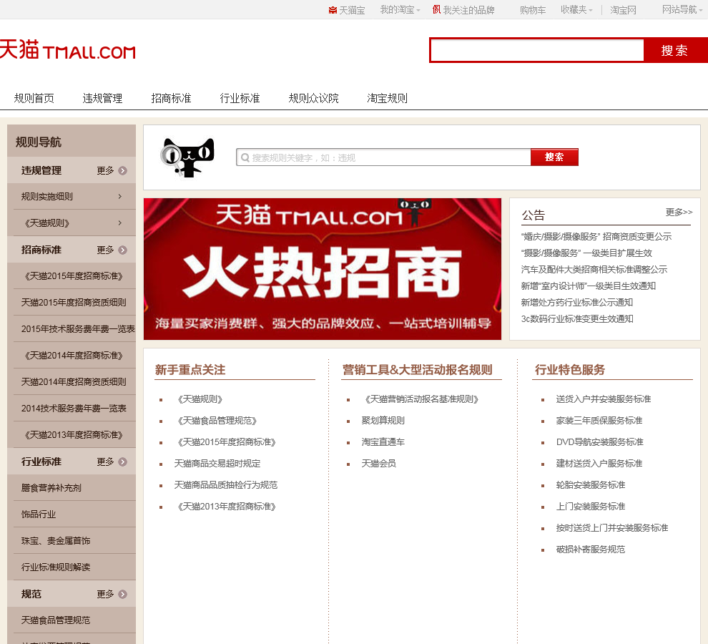
Task: Open 建材送货入户服务标准 link
Action: (x=599, y=464)
